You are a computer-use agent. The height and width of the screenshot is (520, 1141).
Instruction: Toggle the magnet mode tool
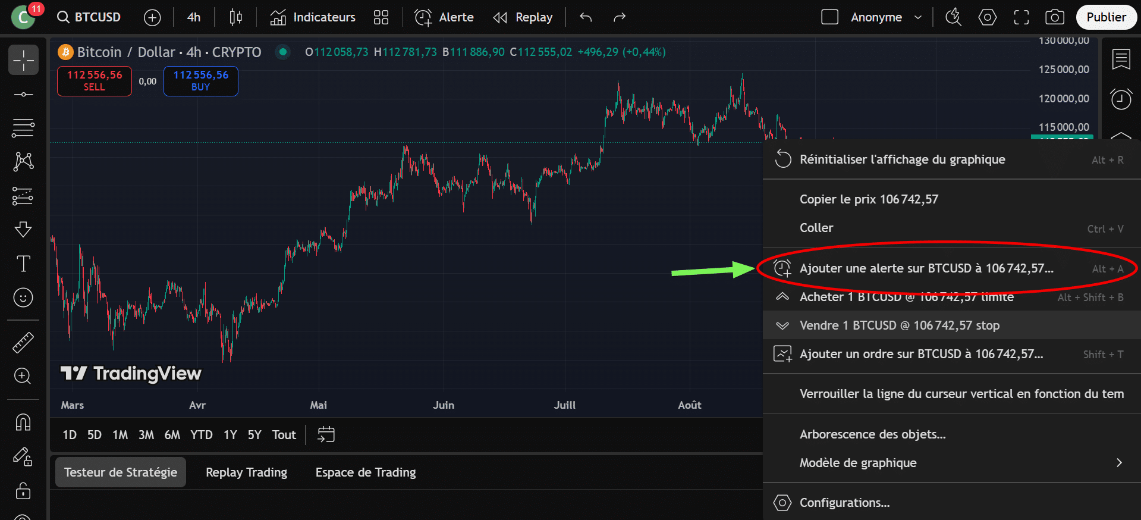23,422
